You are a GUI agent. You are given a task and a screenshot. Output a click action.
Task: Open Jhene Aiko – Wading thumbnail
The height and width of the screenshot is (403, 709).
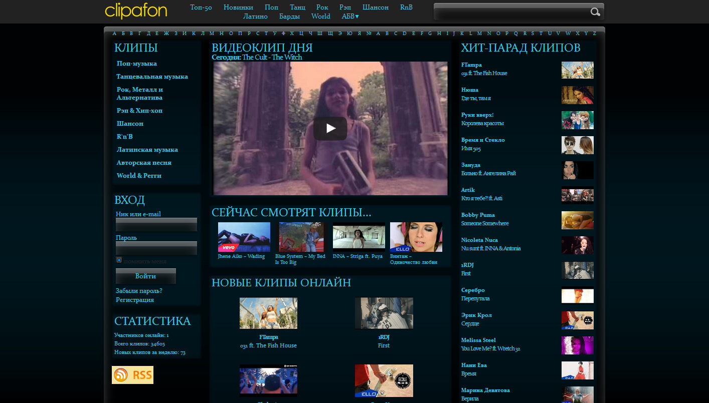244,237
